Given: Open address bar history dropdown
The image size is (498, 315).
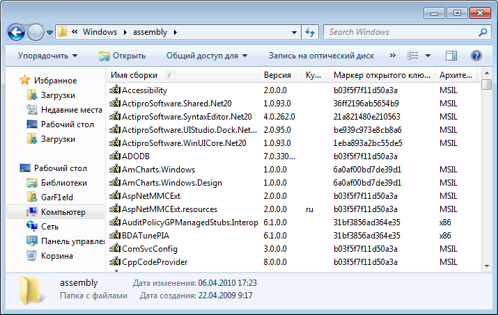Looking at the screenshot, I should coord(294,33).
